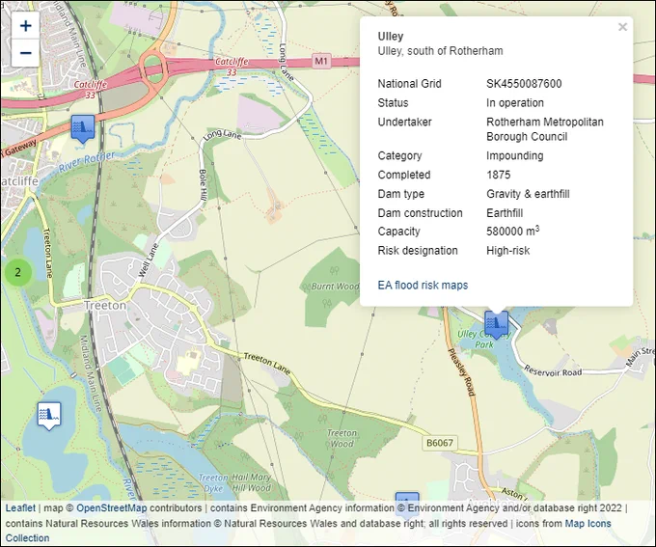Screen dimensions: 656x547
Task: Zoom out of the map
Action: click(x=25, y=53)
